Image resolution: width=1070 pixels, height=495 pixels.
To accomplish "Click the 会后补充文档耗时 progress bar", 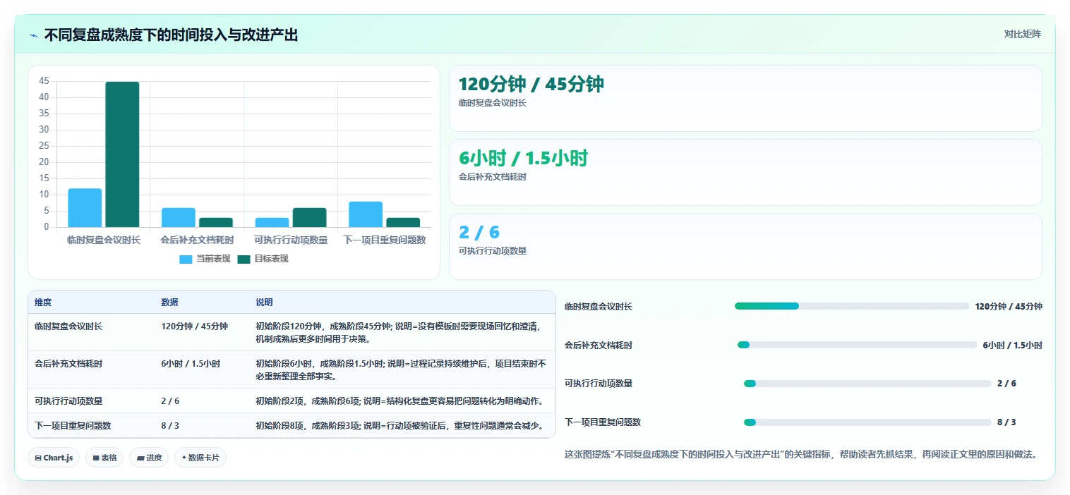I will point(857,345).
